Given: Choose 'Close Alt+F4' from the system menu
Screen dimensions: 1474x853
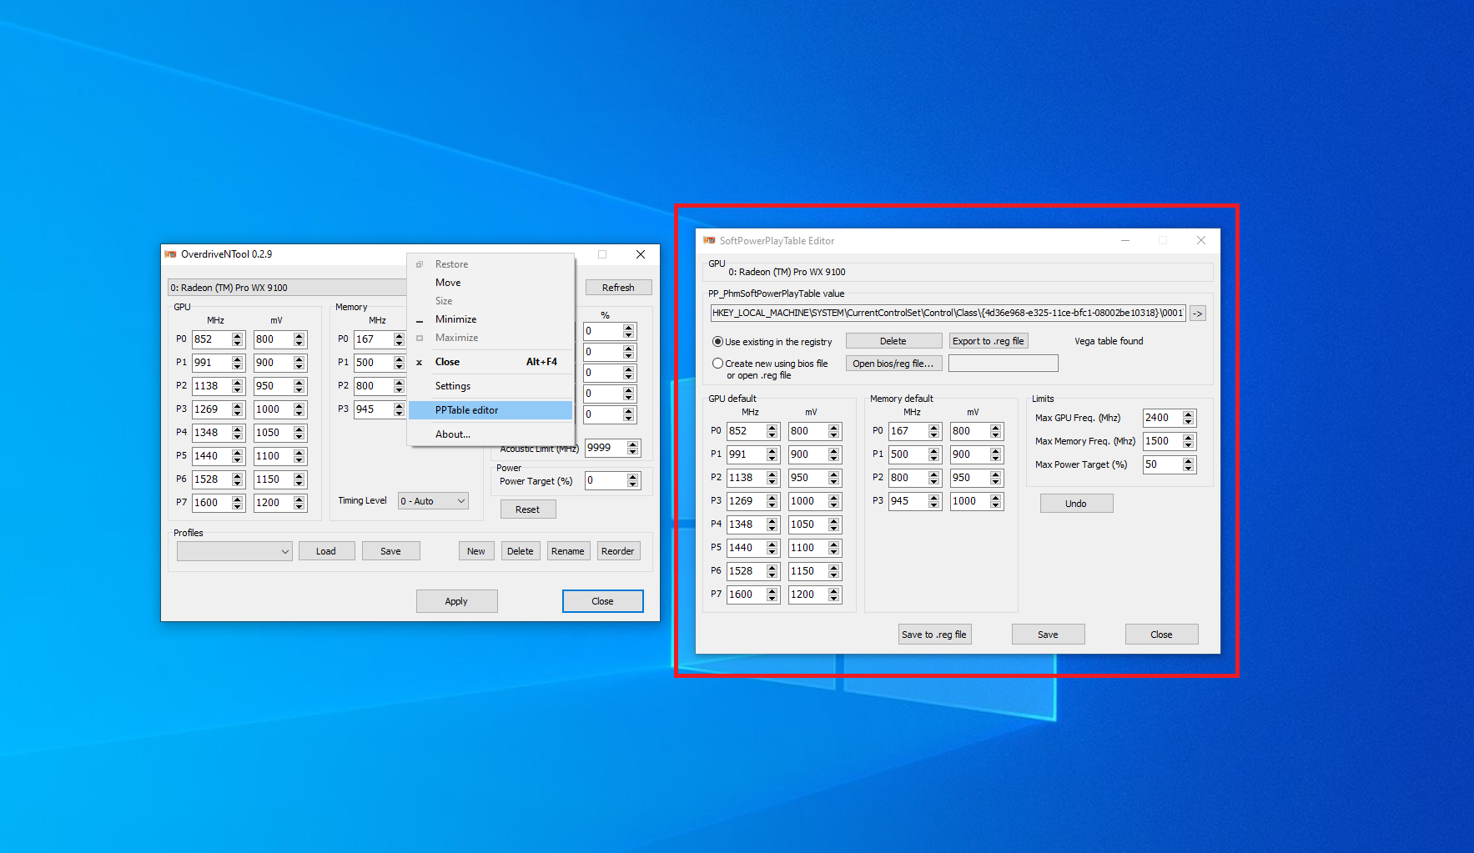Looking at the screenshot, I should click(x=490, y=362).
